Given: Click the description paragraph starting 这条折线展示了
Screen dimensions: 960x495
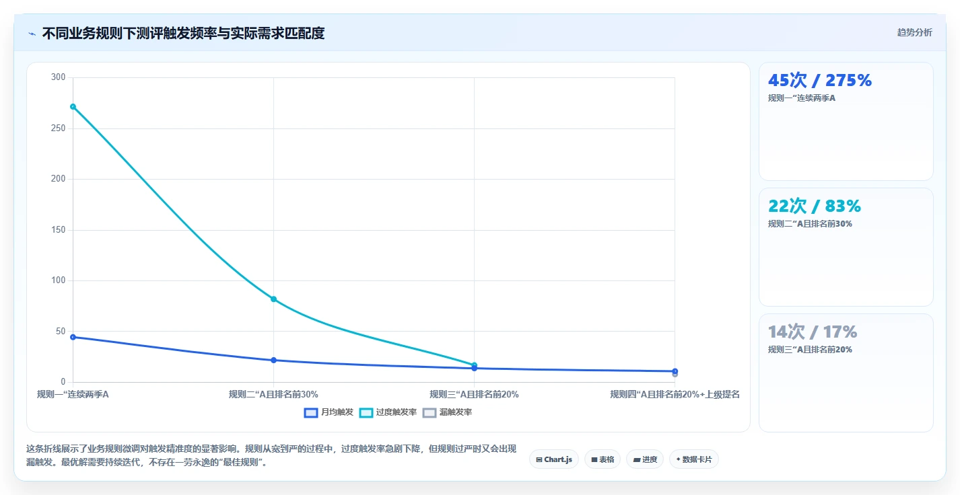Looking at the screenshot, I should 271,455.
